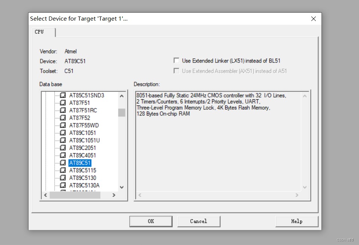Choose the AT89C1051 device
This screenshot has height=245, width=359.
(82, 133)
